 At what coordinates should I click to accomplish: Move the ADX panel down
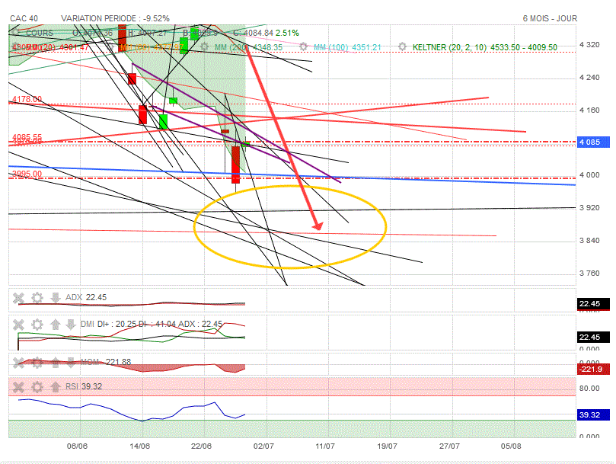click(x=56, y=298)
